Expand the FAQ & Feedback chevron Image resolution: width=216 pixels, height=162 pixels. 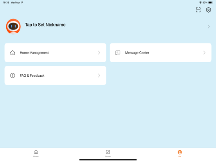pyautogui.click(x=99, y=76)
